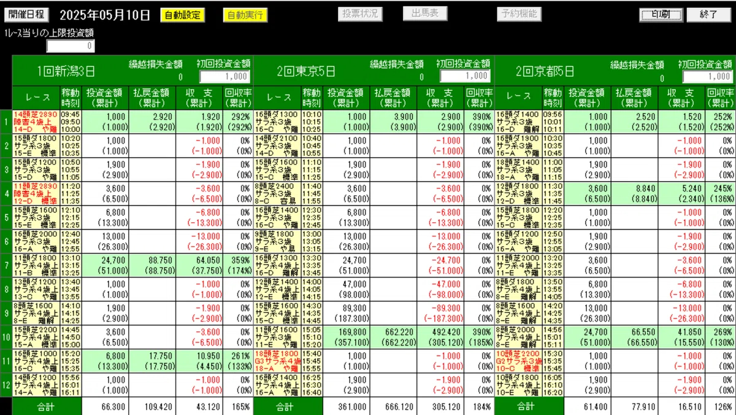736x415 pixels.
Task: Click Niigata race 1 payout 2,920
Action: [161, 116]
